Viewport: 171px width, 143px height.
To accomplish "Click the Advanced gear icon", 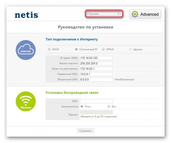I will pos(135,14).
